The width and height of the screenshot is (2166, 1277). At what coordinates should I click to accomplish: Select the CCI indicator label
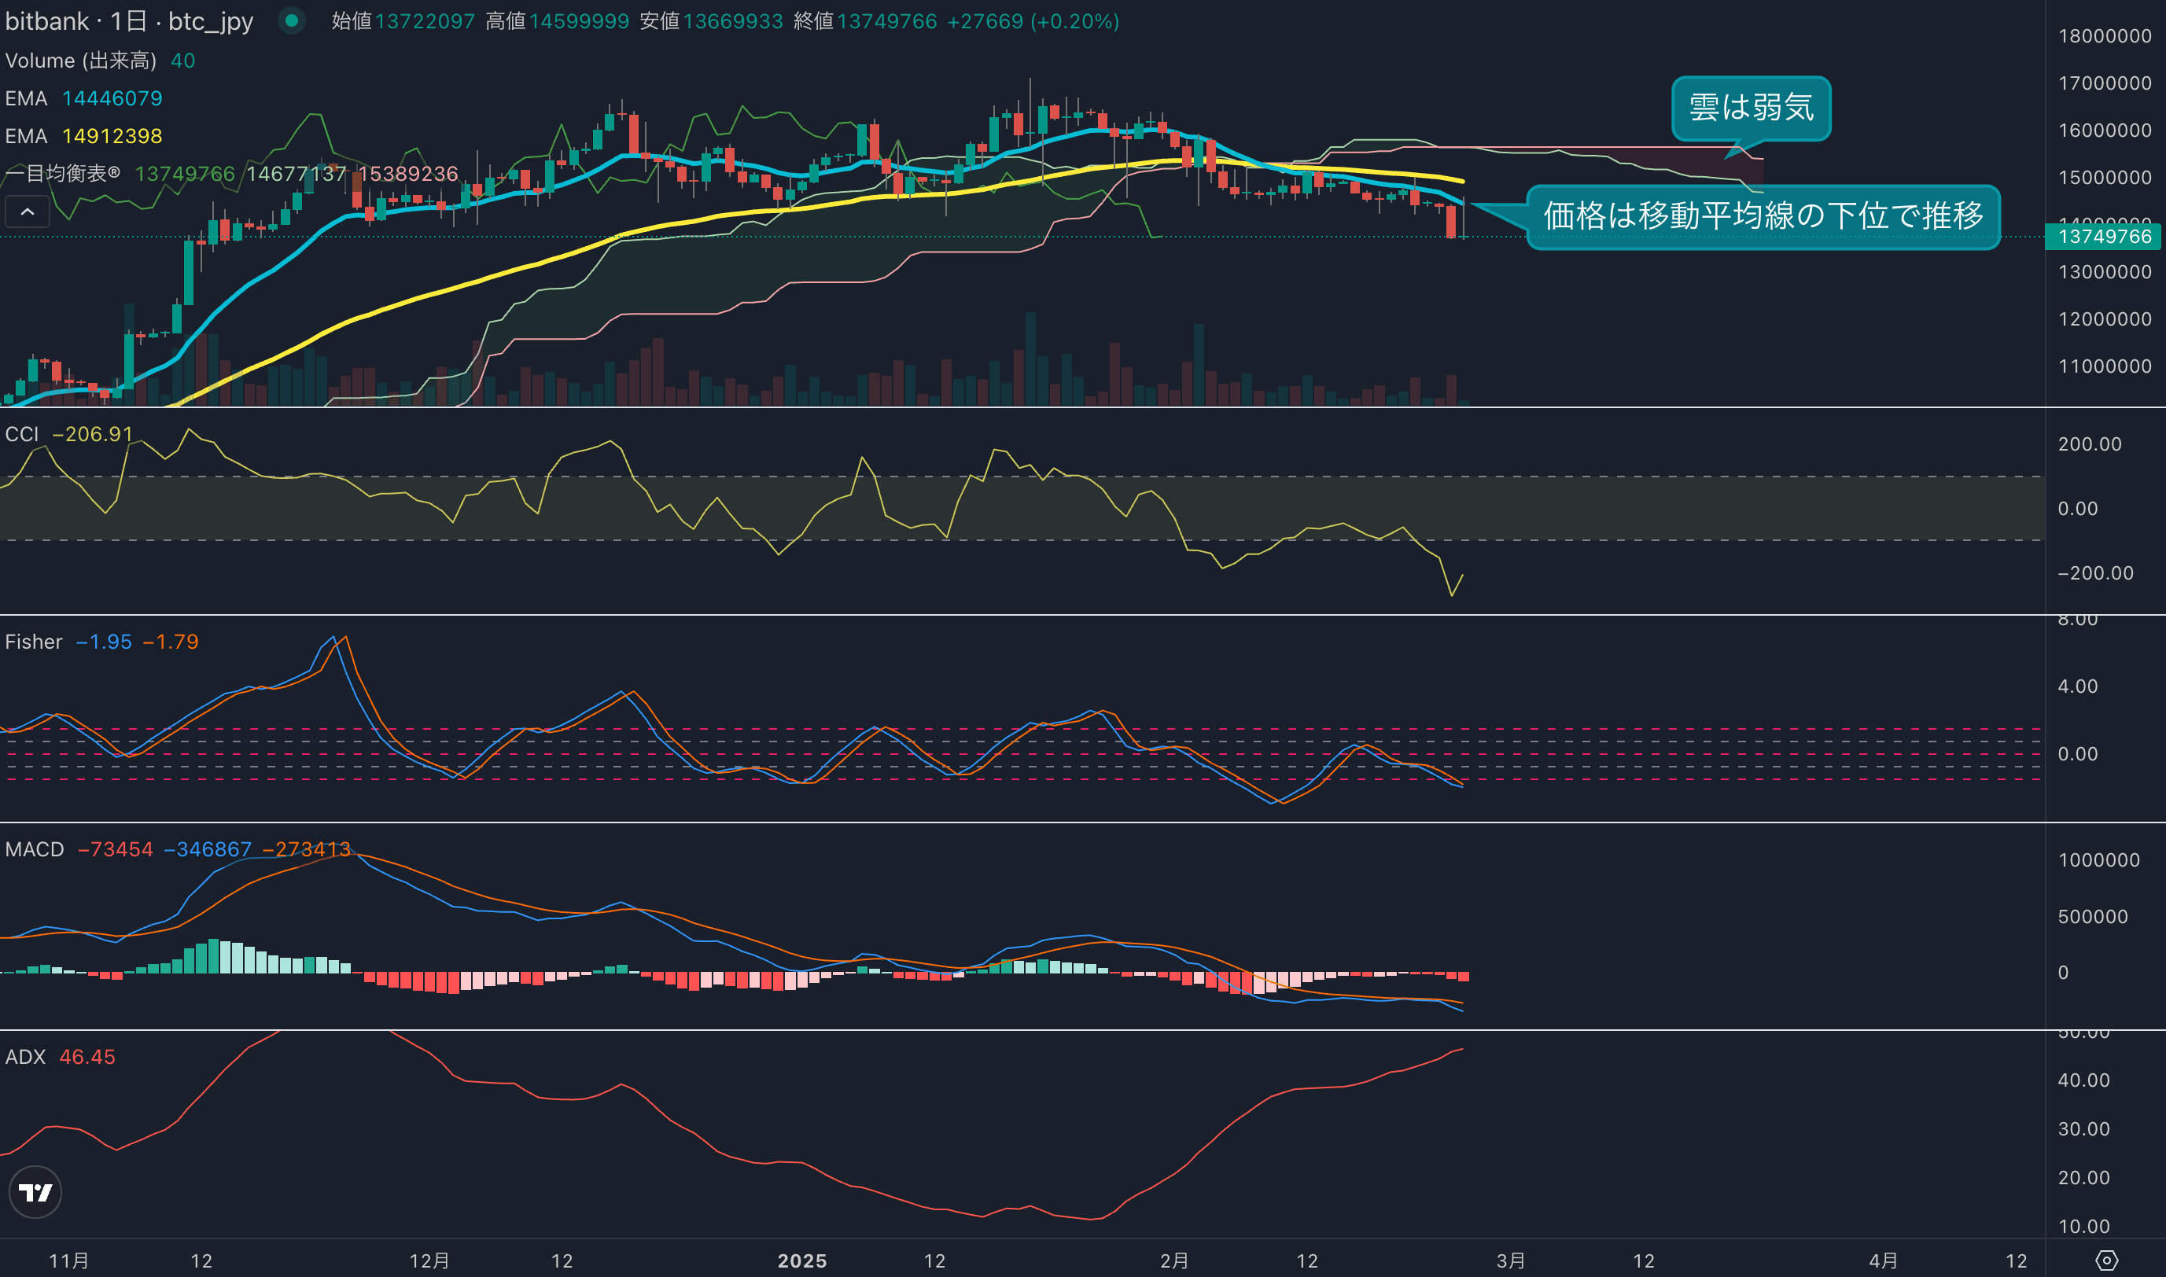[x=22, y=435]
